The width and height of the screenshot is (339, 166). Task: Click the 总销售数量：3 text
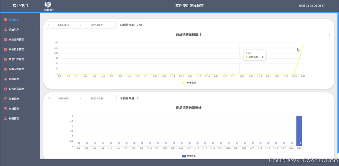[129, 98]
